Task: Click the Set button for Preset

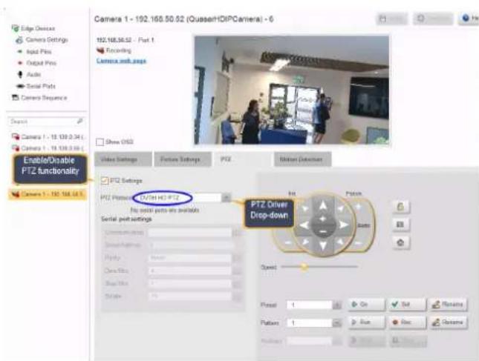Action: [407, 304]
